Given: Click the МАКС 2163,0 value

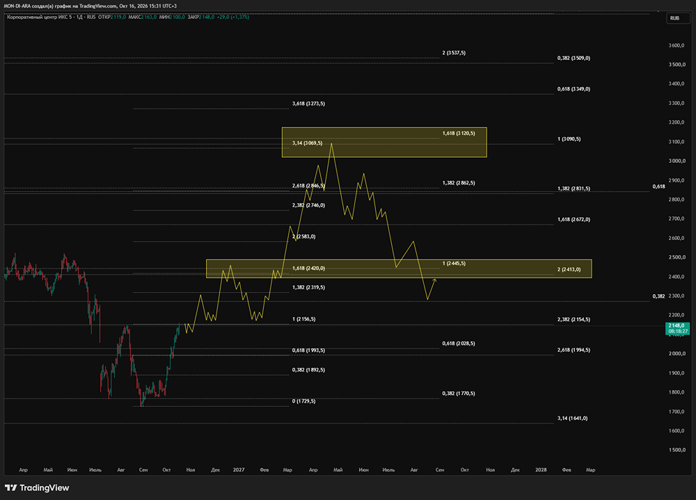Looking at the screenshot, I should [142, 17].
